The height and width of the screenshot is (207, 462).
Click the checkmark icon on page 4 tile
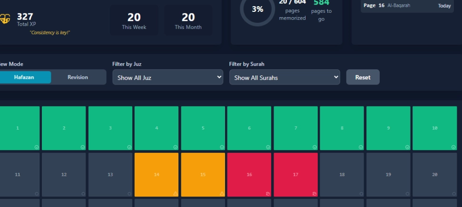click(x=176, y=147)
